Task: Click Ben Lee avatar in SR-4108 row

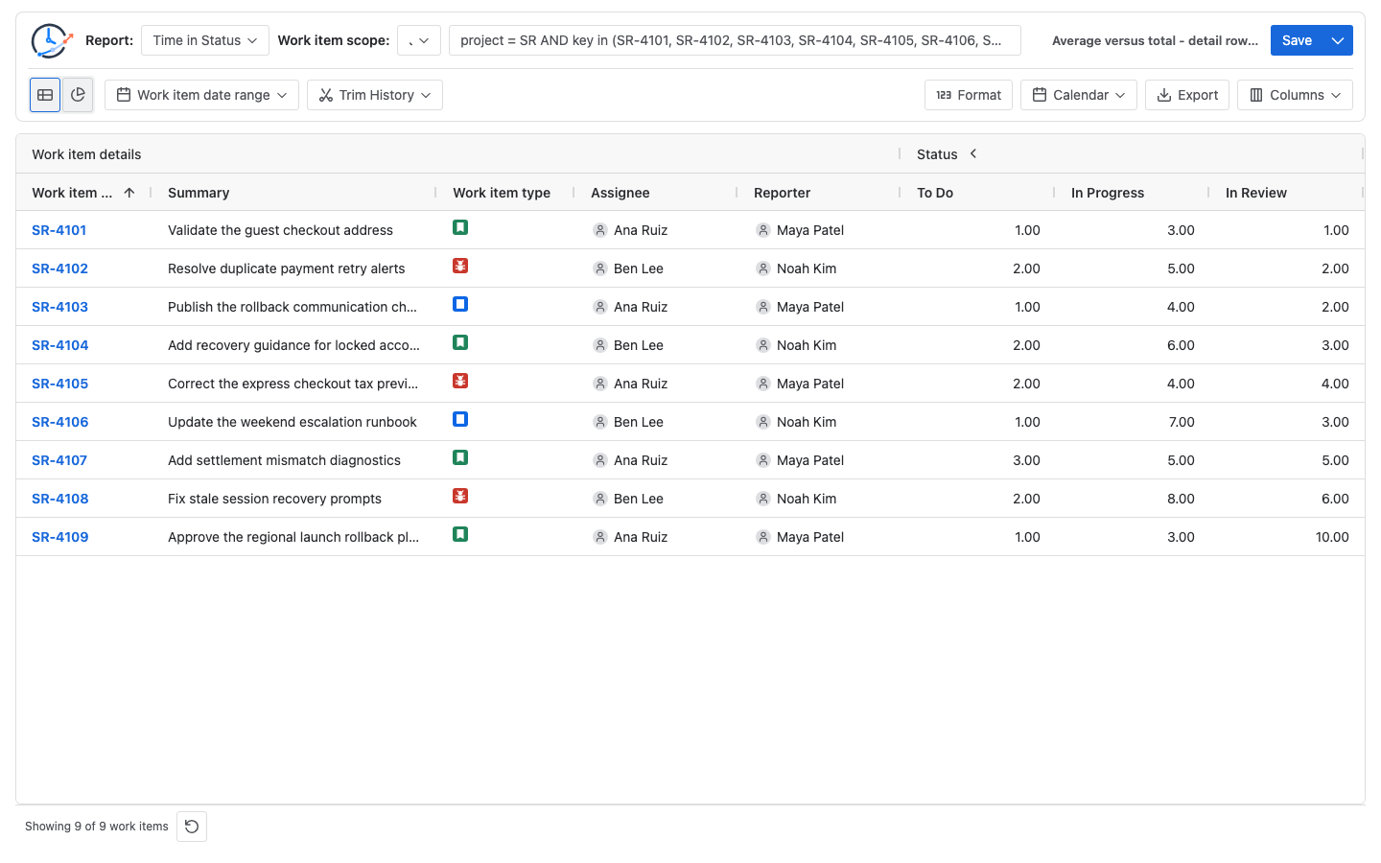Action: (600, 499)
